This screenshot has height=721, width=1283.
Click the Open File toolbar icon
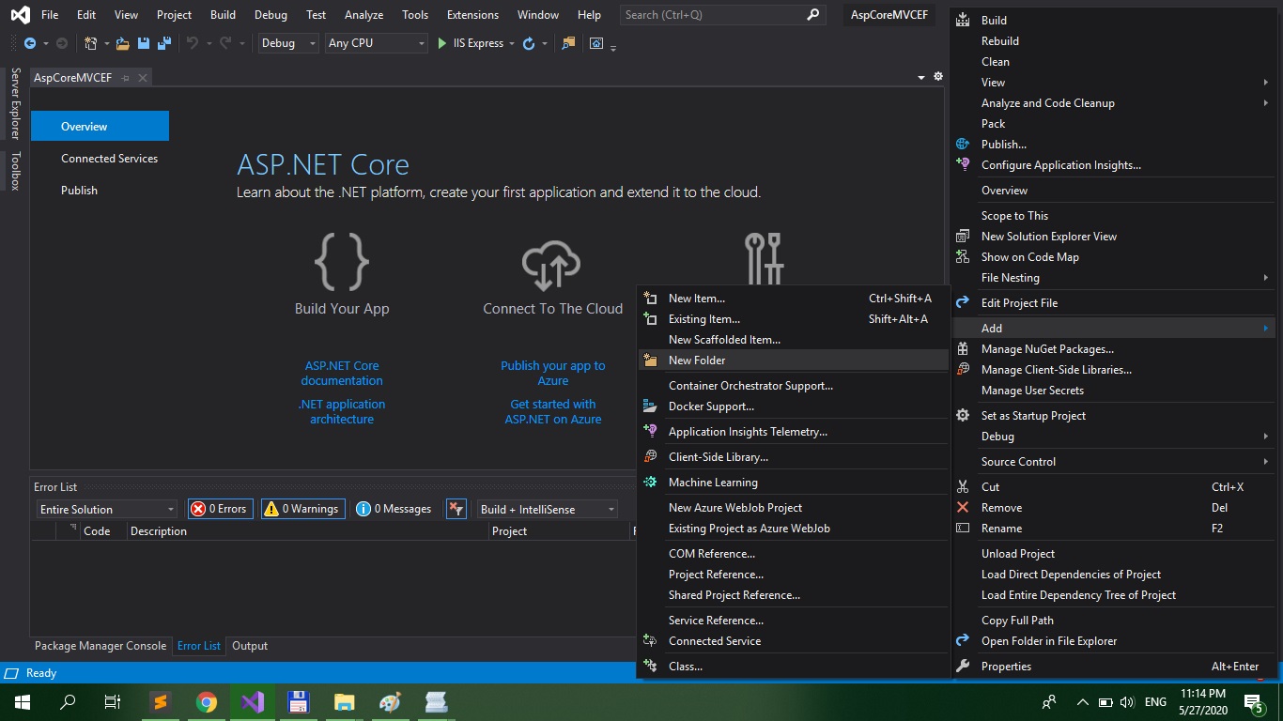124,43
